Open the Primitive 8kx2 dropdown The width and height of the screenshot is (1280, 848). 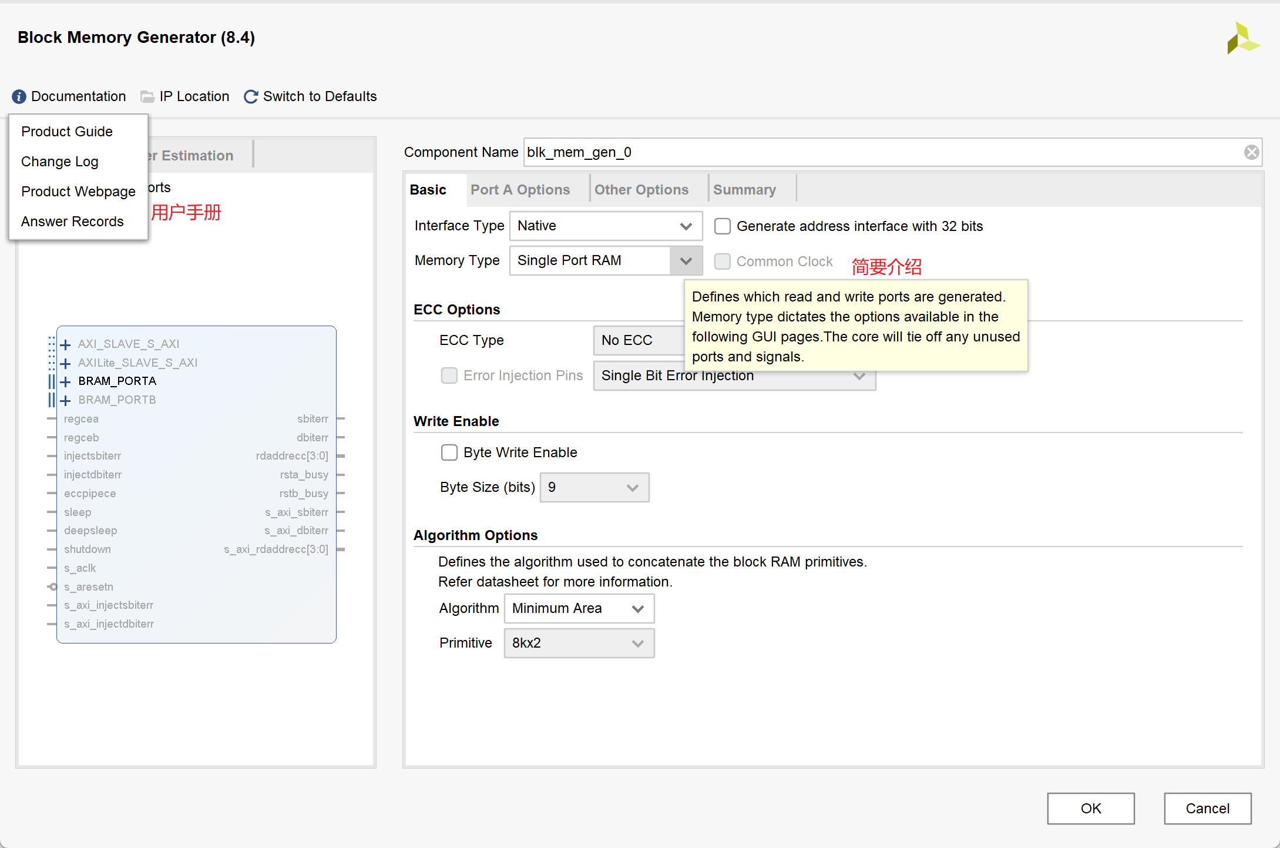579,643
